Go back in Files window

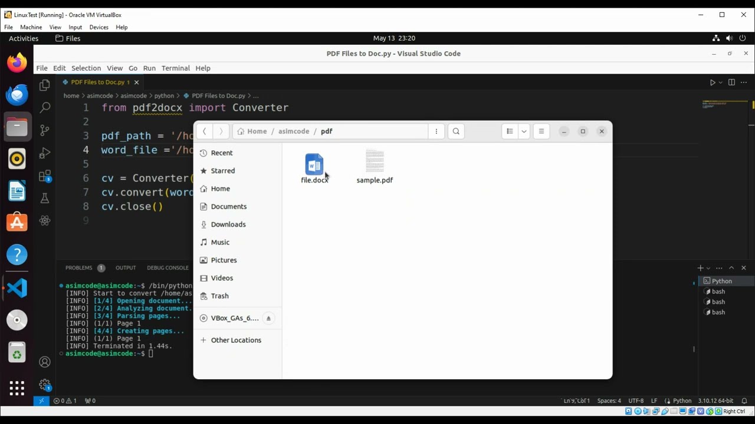pos(204,131)
